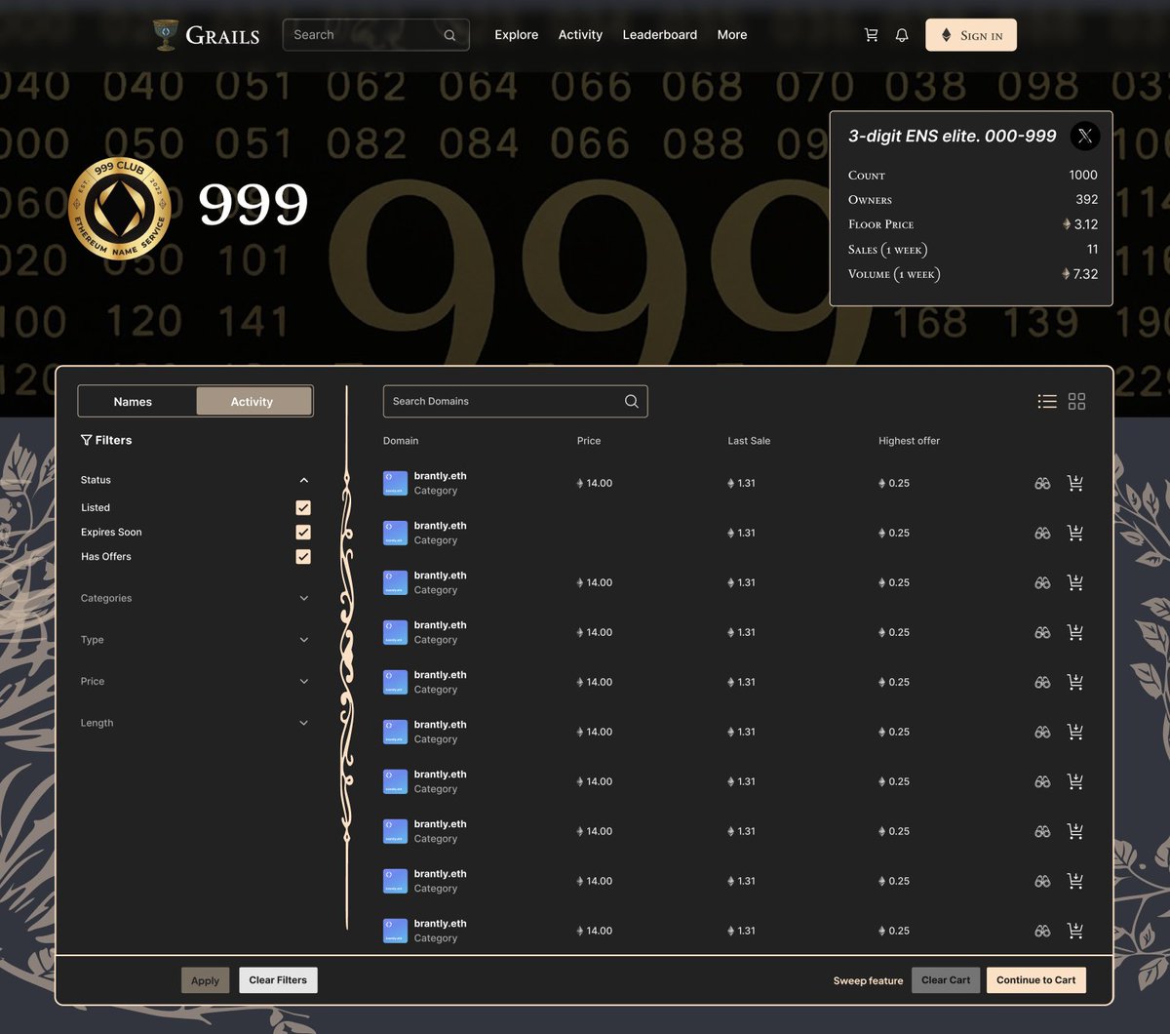The height and width of the screenshot is (1034, 1170).
Task: Click the Owners value 392
Action: [x=1086, y=199]
